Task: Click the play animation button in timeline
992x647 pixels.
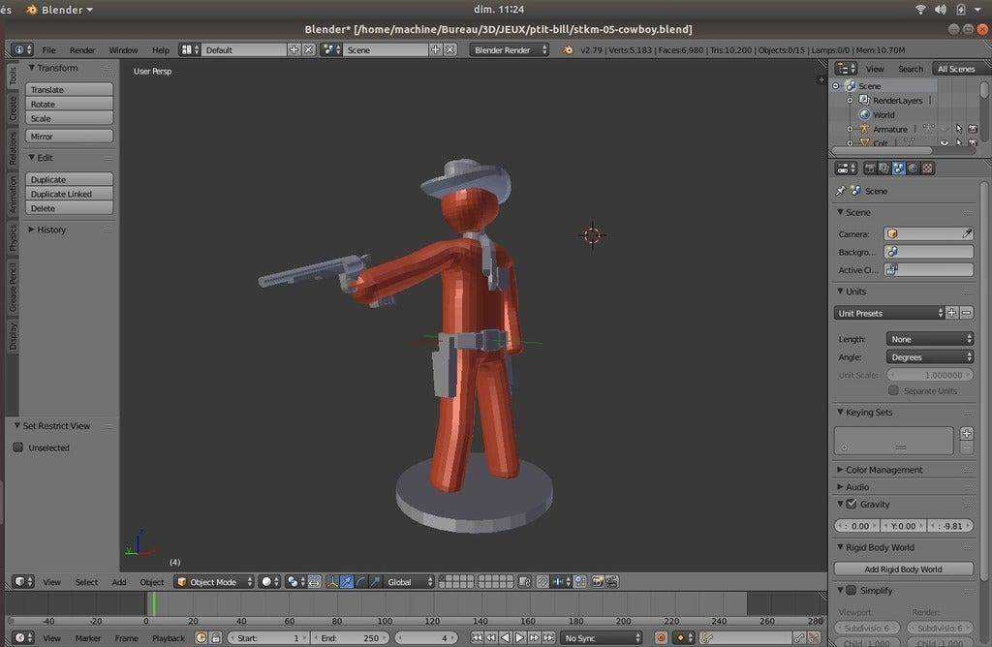Action: coord(520,637)
